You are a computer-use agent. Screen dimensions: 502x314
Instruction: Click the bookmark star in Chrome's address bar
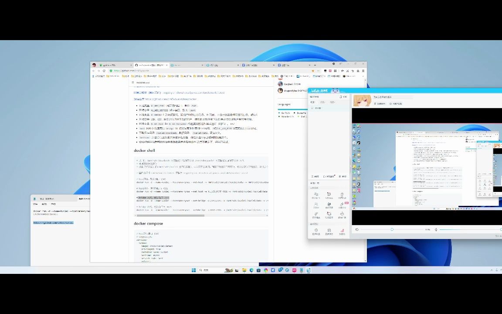pos(313,70)
